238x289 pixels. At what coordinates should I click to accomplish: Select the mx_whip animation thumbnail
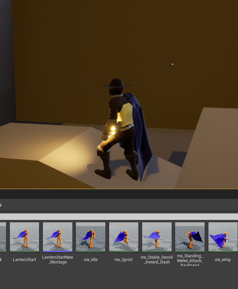(223, 237)
